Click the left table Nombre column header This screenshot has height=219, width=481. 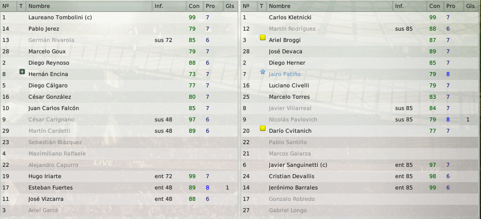coord(89,6)
